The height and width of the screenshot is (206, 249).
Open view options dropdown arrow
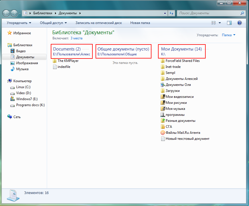coord(220,23)
